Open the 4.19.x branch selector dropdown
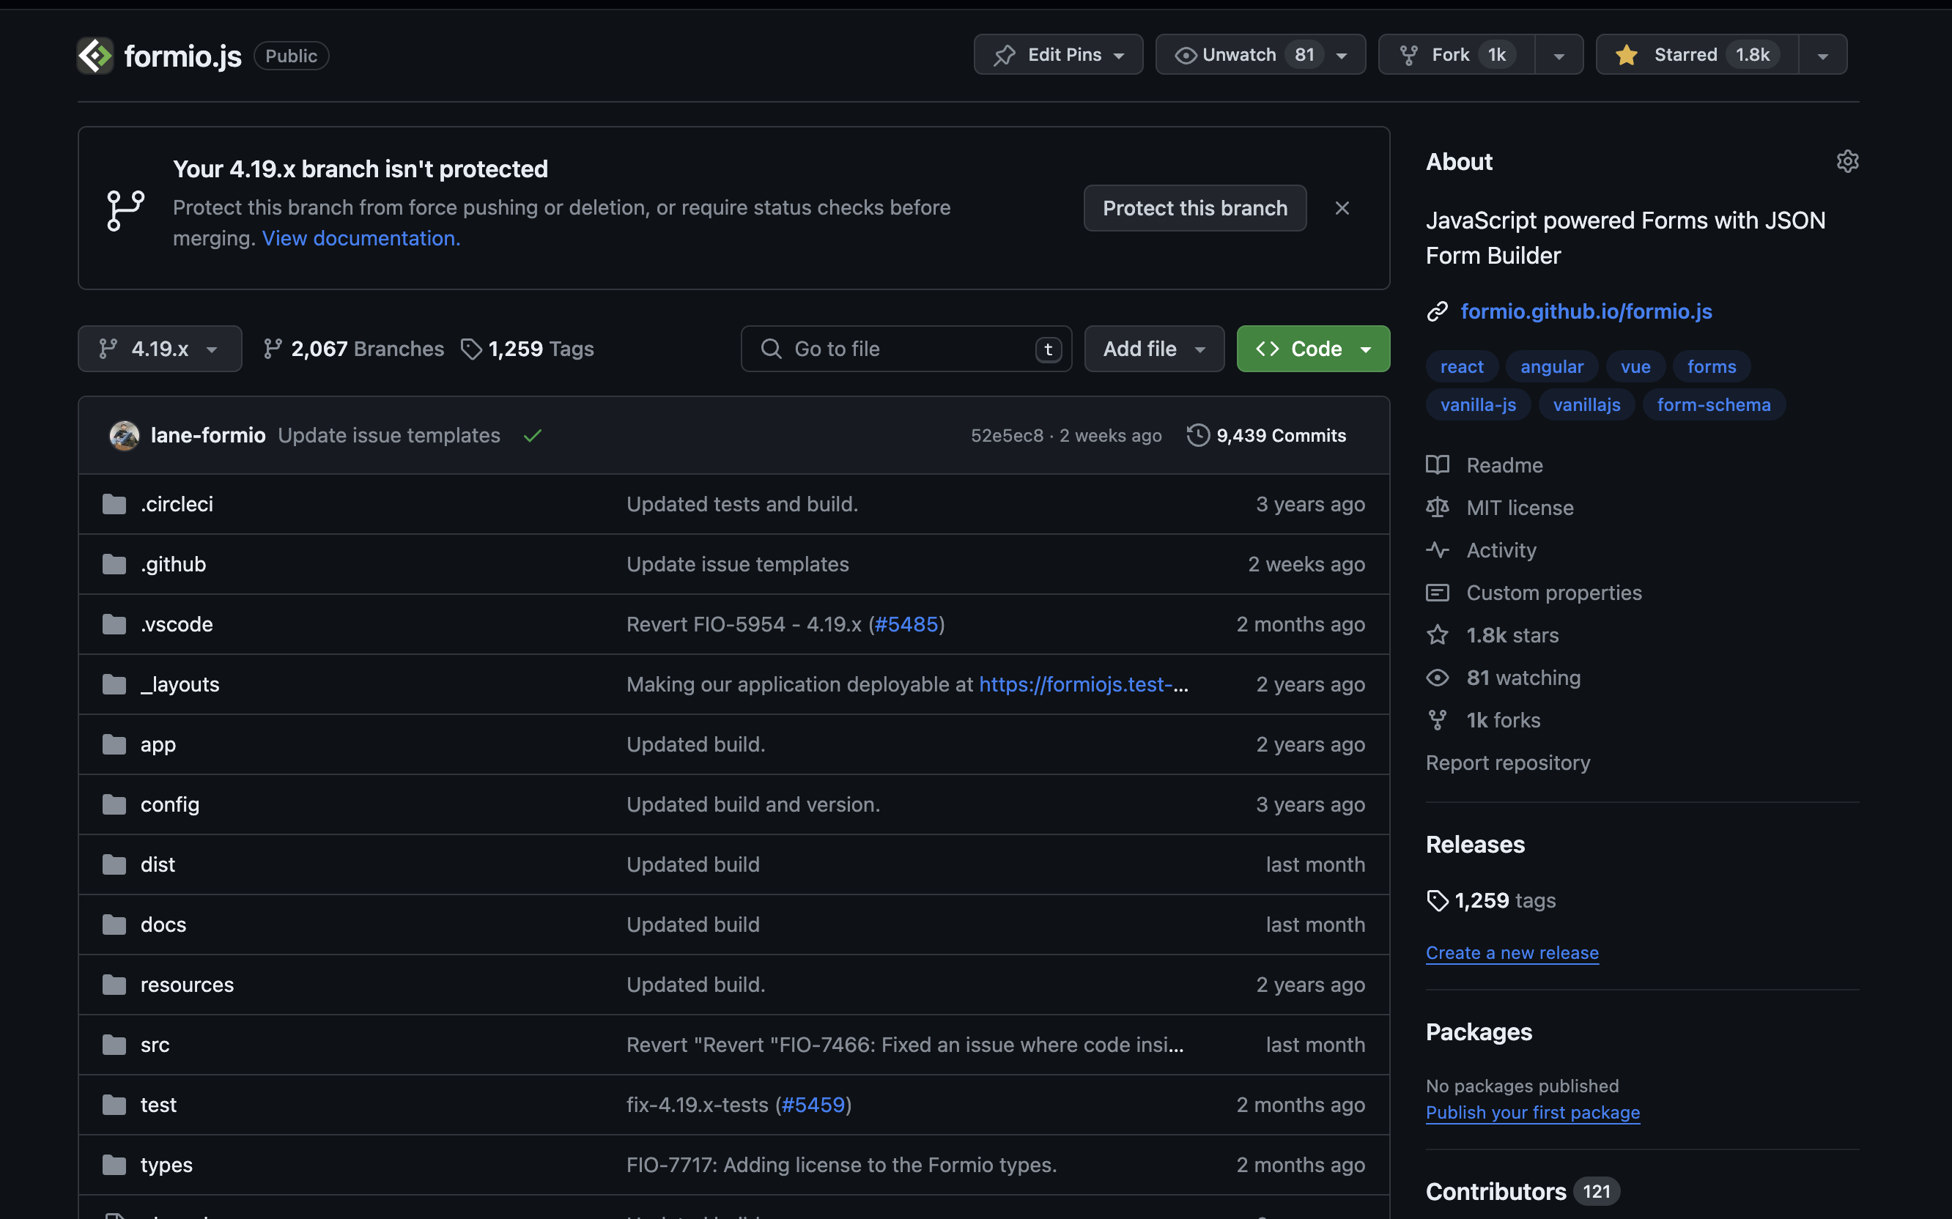The image size is (1952, 1219). [x=160, y=349]
